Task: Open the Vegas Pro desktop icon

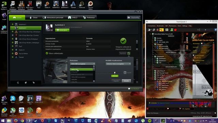Action: click(x=30, y=100)
